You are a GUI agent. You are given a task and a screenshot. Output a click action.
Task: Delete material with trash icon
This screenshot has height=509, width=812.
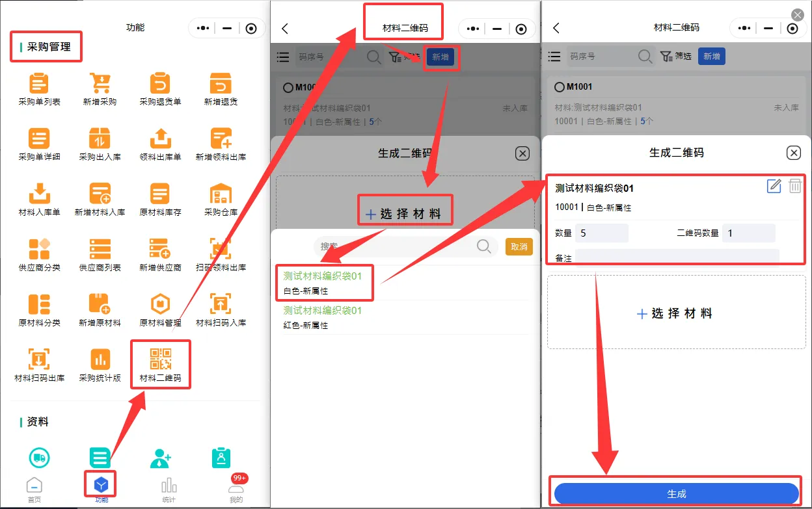click(794, 187)
